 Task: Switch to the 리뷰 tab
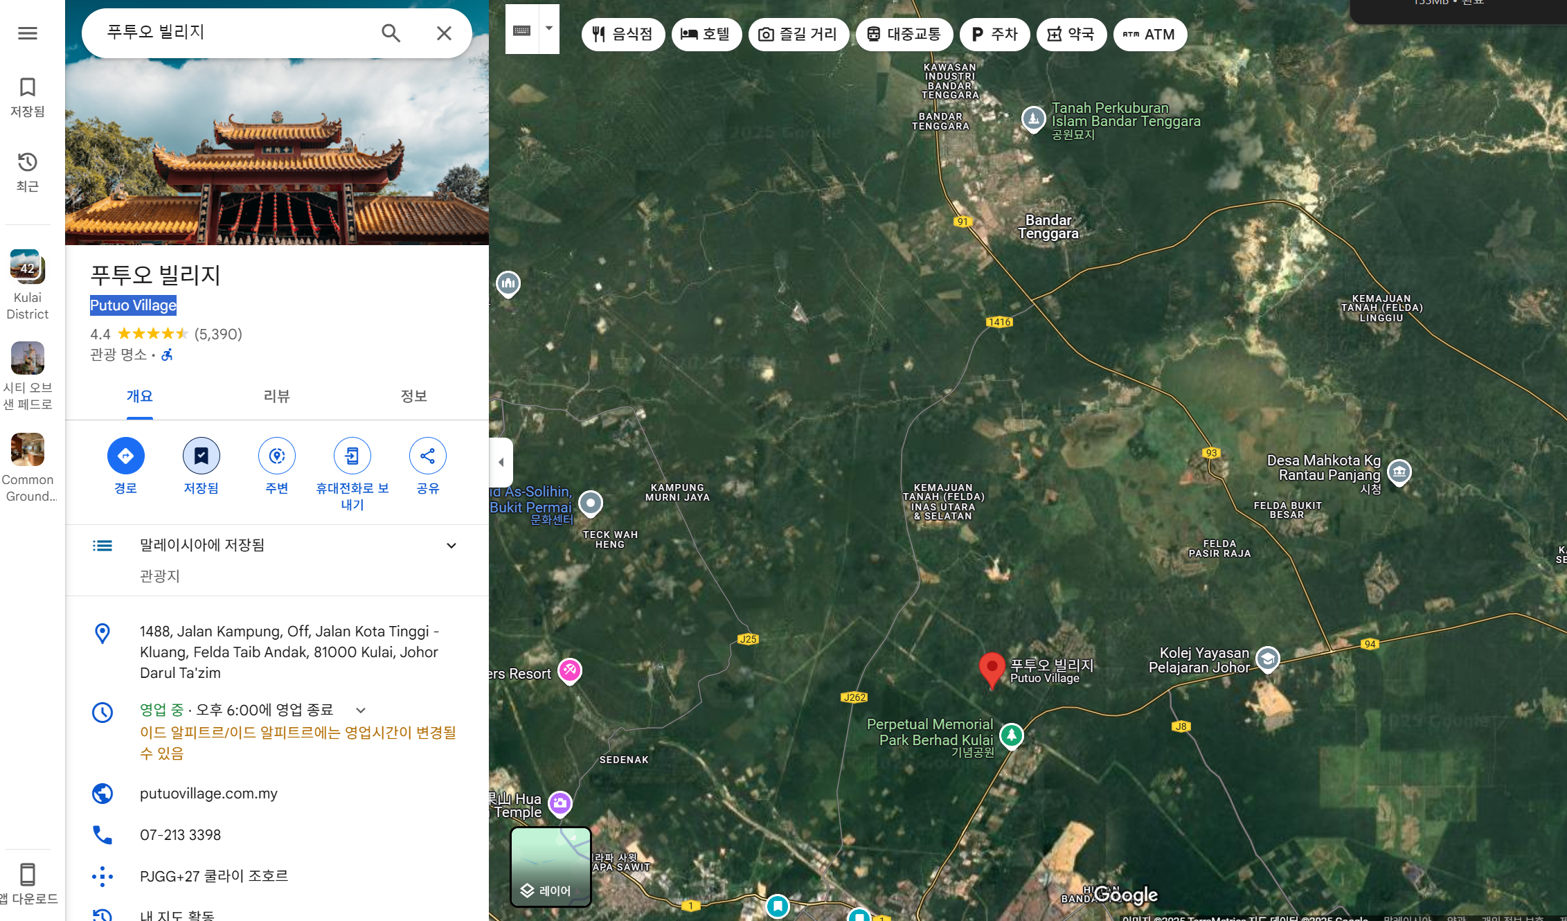[276, 396]
